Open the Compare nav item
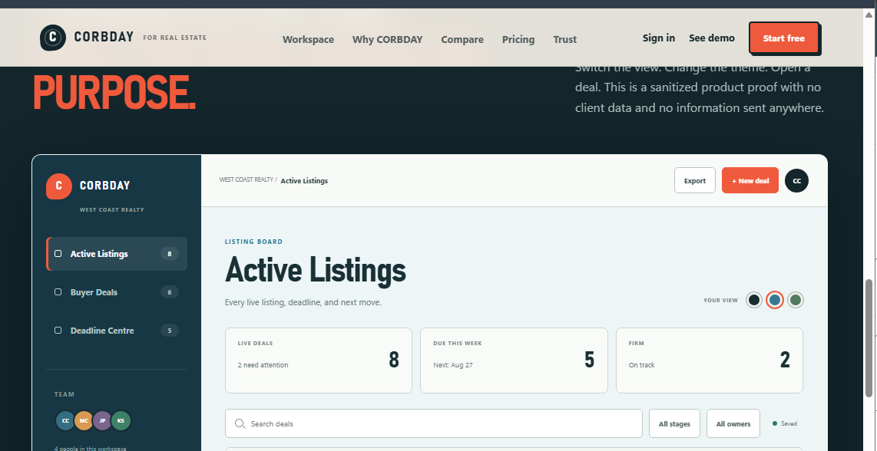 462,39
